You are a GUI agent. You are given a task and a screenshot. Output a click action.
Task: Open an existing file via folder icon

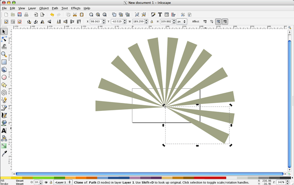click(13, 15)
